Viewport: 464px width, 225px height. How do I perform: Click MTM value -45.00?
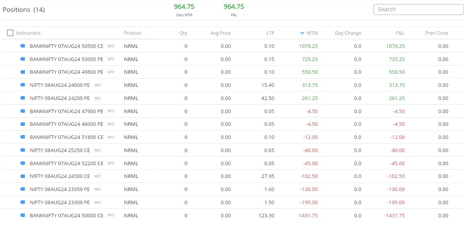(x=310, y=164)
